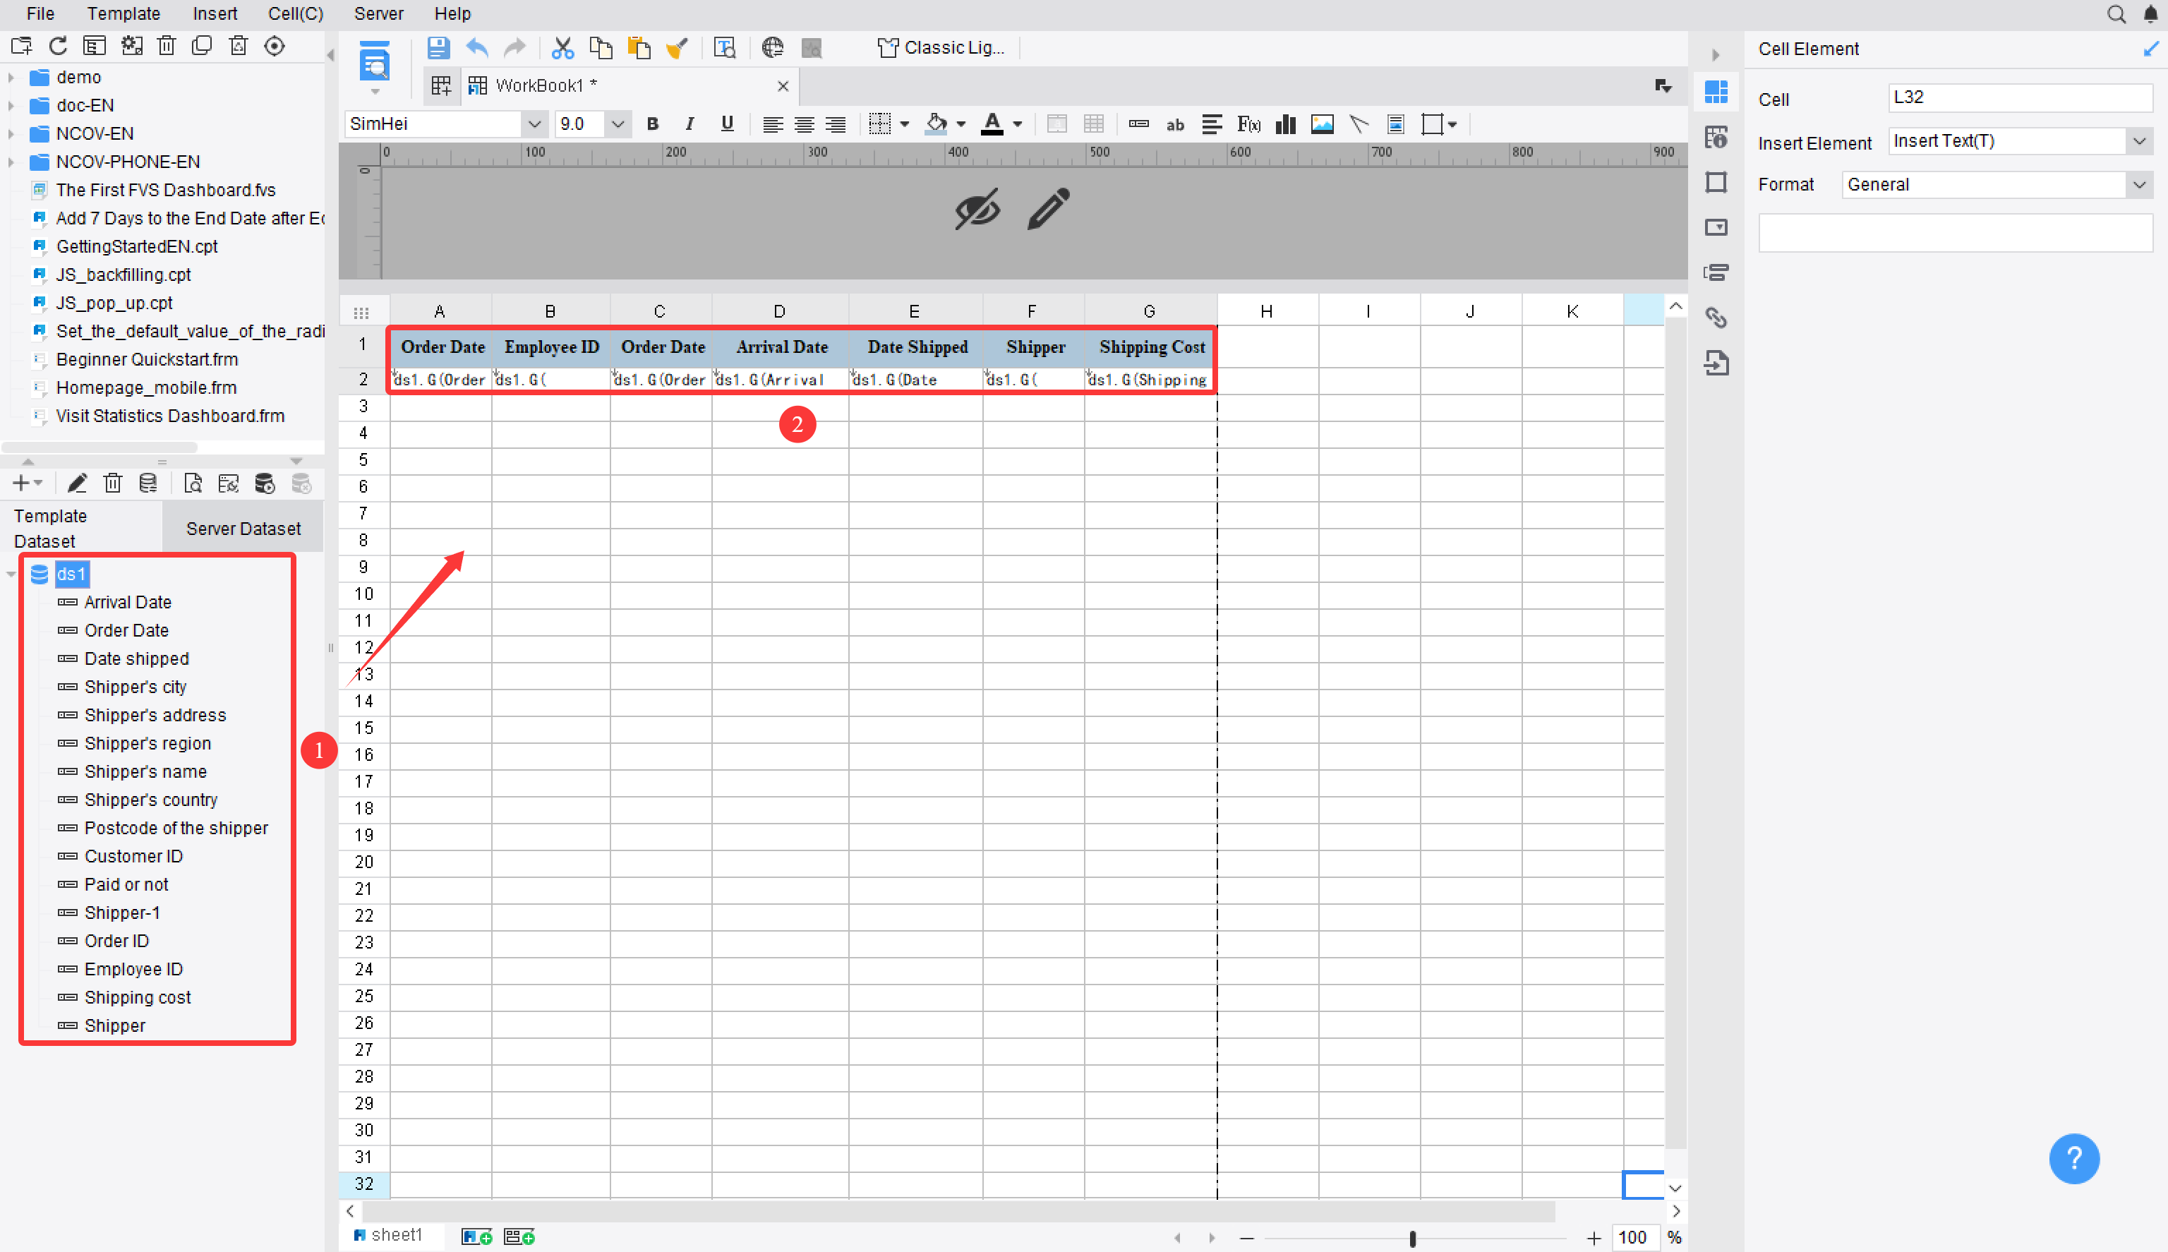2168x1252 pixels.
Task: Open the Template menu
Action: 124,13
